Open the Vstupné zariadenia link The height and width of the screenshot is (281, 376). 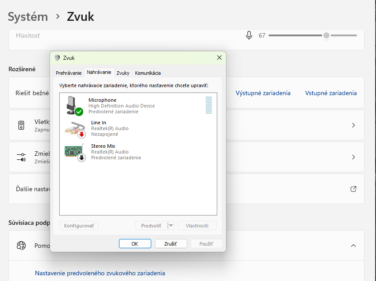330,93
